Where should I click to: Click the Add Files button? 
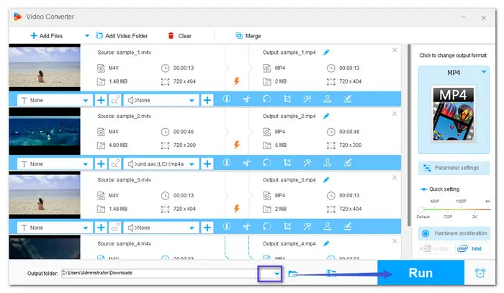47,36
